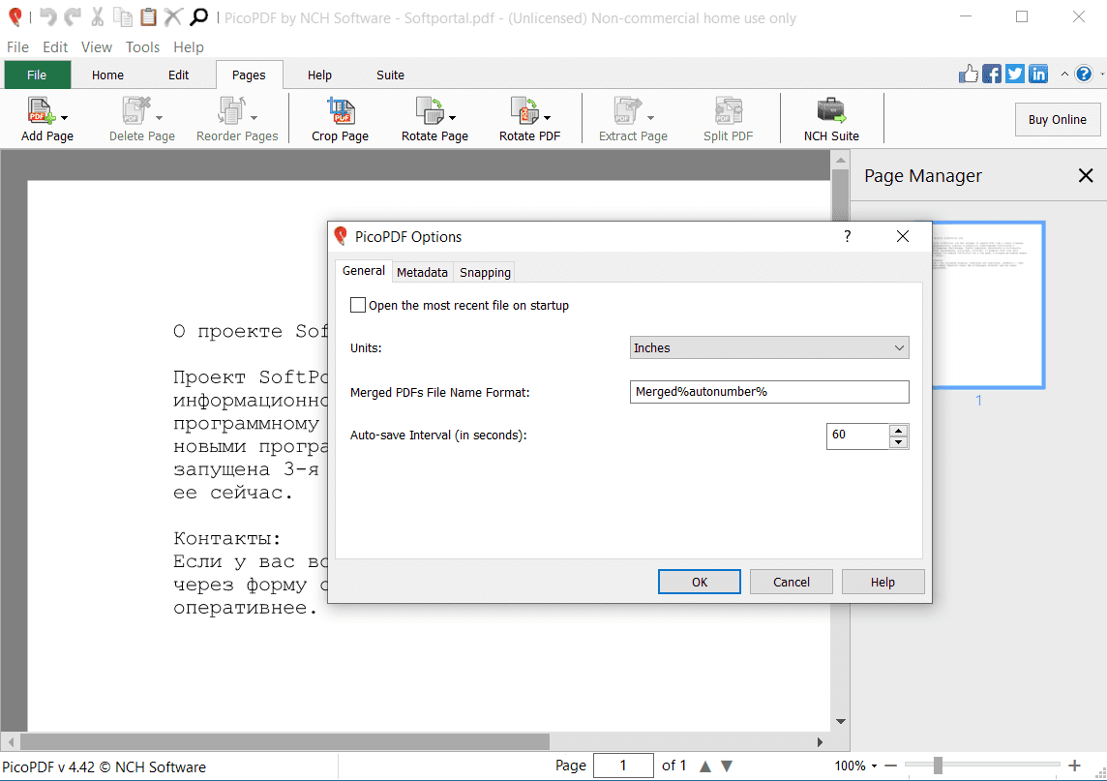This screenshot has height=781, width=1107.
Task: Switch to the Home ribbon tab
Action: 107,75
